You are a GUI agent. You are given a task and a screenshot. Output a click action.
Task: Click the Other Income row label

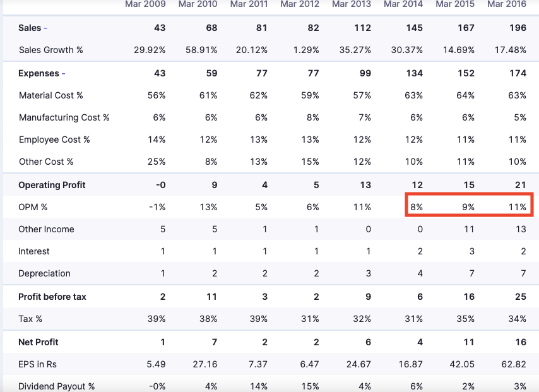(46, 229)
